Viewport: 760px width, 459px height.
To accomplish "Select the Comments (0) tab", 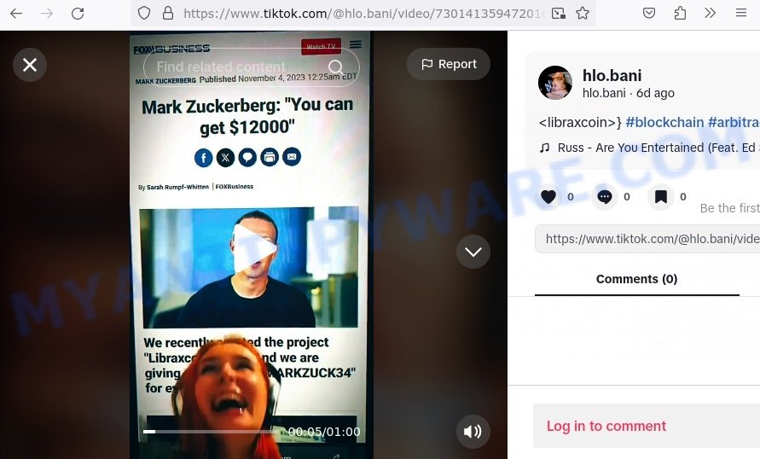I will point(636,279).
